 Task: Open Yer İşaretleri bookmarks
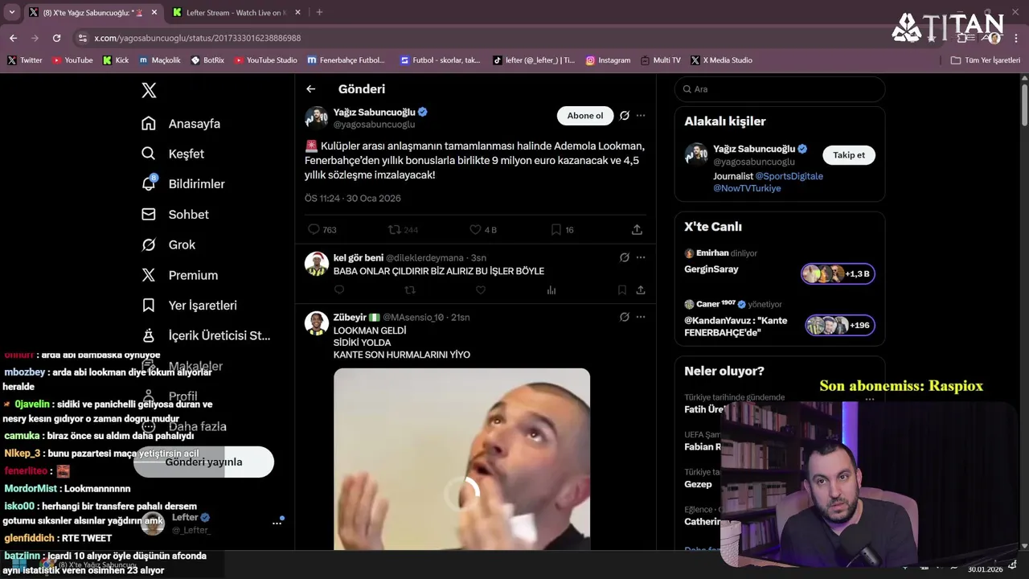pos(189,306)
